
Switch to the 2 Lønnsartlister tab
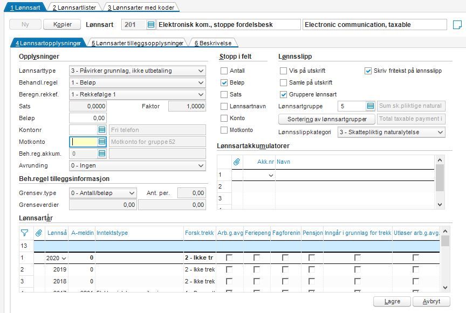(74, 8)
